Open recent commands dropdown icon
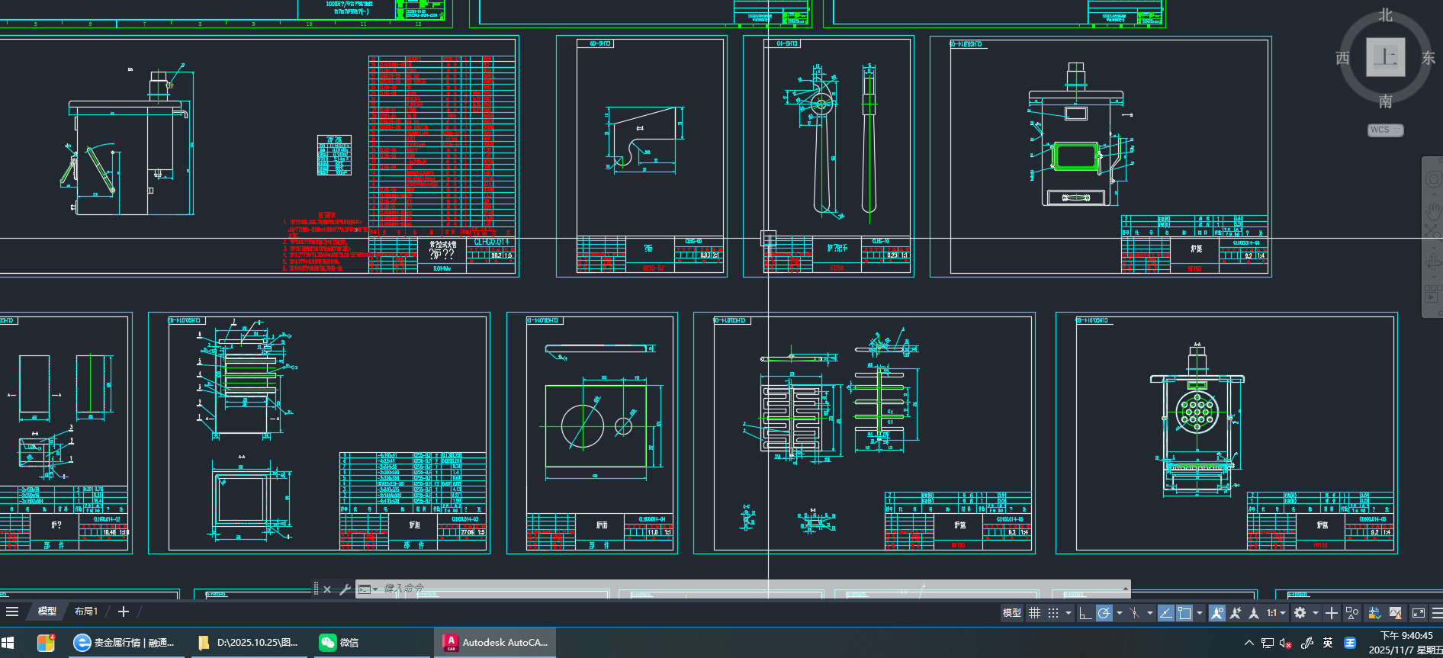Screen dimensions: 1443x658 coord(368,589)
